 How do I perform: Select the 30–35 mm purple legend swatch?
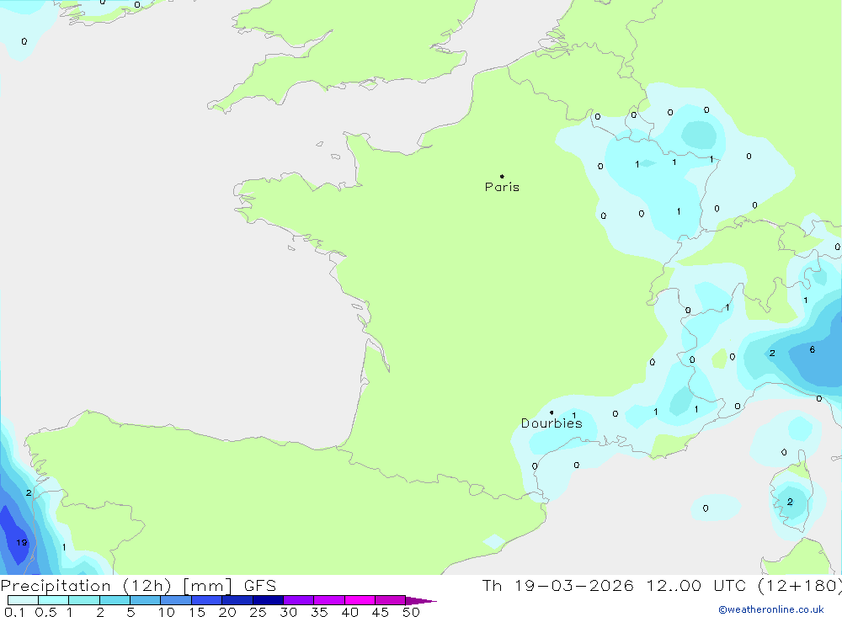click(299, 600)
